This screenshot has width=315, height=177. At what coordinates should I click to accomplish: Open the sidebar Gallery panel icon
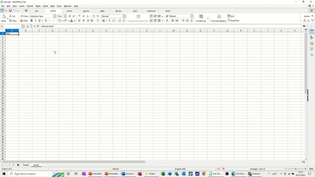coord(312,43)
